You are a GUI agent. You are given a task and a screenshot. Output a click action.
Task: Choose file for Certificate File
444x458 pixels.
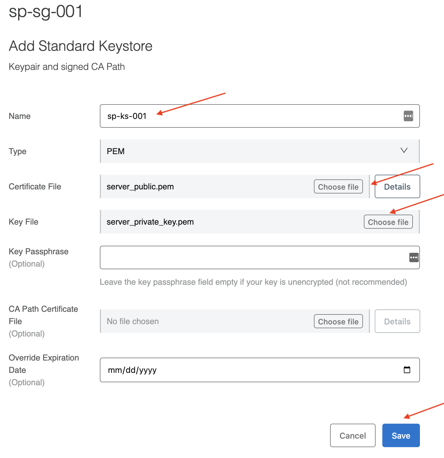(338, 187)
